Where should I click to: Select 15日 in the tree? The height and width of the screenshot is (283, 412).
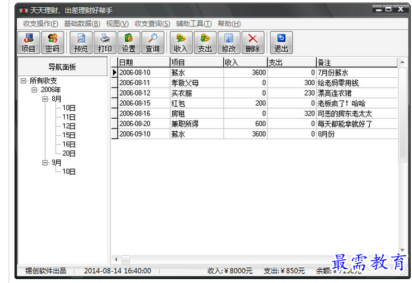pos(69,135)
